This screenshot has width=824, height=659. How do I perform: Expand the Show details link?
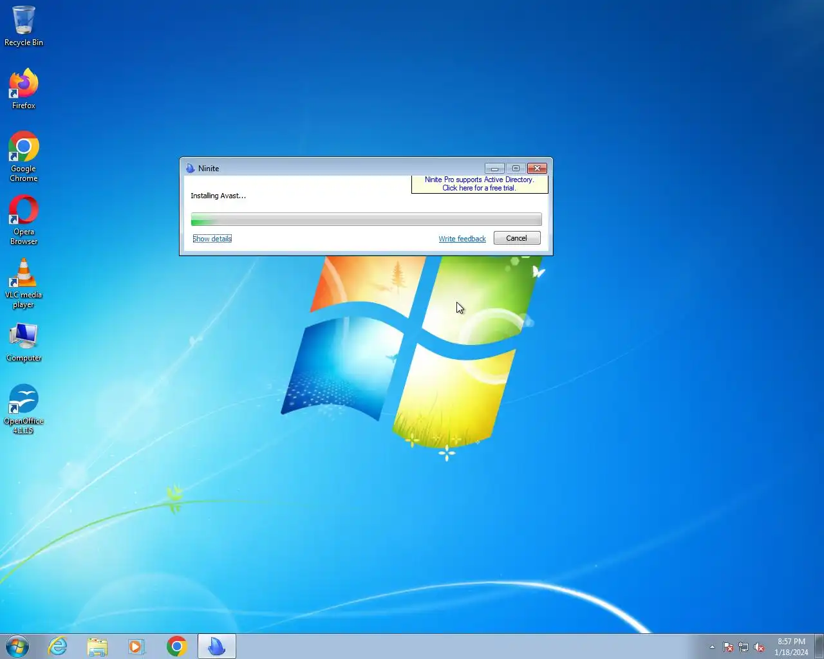[x=212, y=239]
